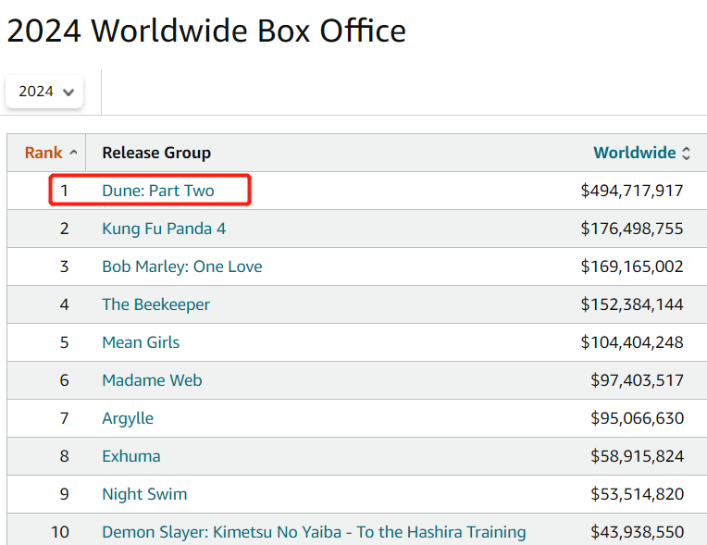
Task: Click the rank 10 number cell
Action: pos(59,532)
